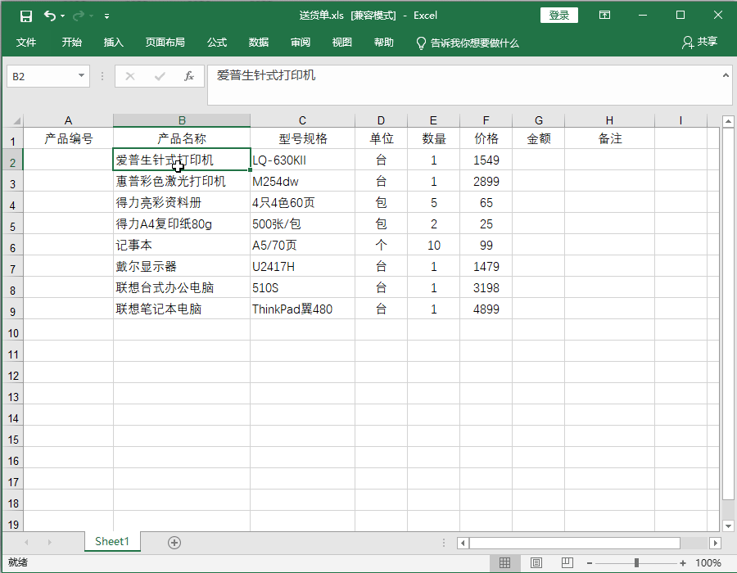Select cell containing 联想笔记本电脑
Screen dimensions: 737x573
click(x=182, y=309)
